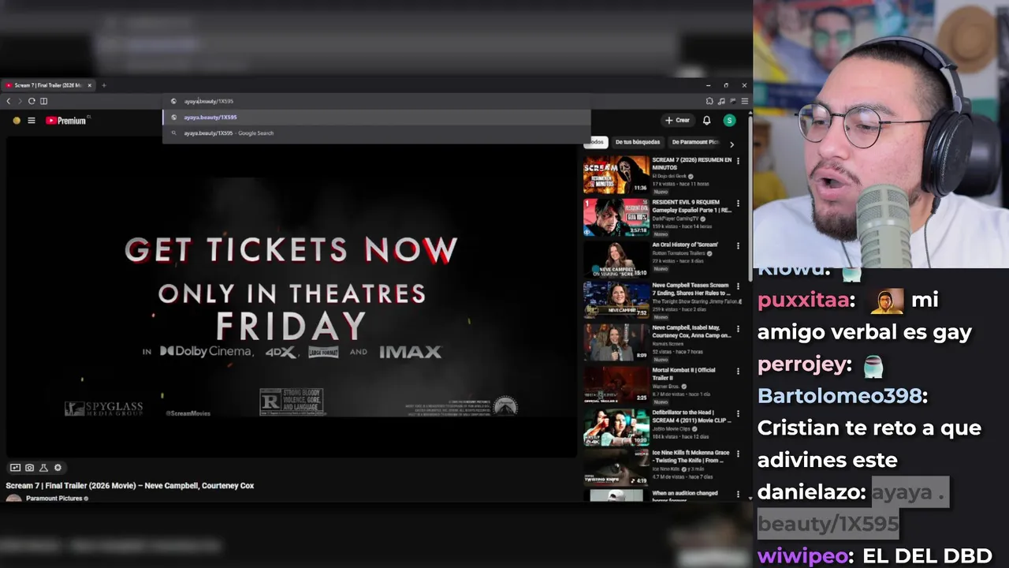Click the Paramount Pictures channel avatar
Screen dimensions: 1009x568
point(13,499)
